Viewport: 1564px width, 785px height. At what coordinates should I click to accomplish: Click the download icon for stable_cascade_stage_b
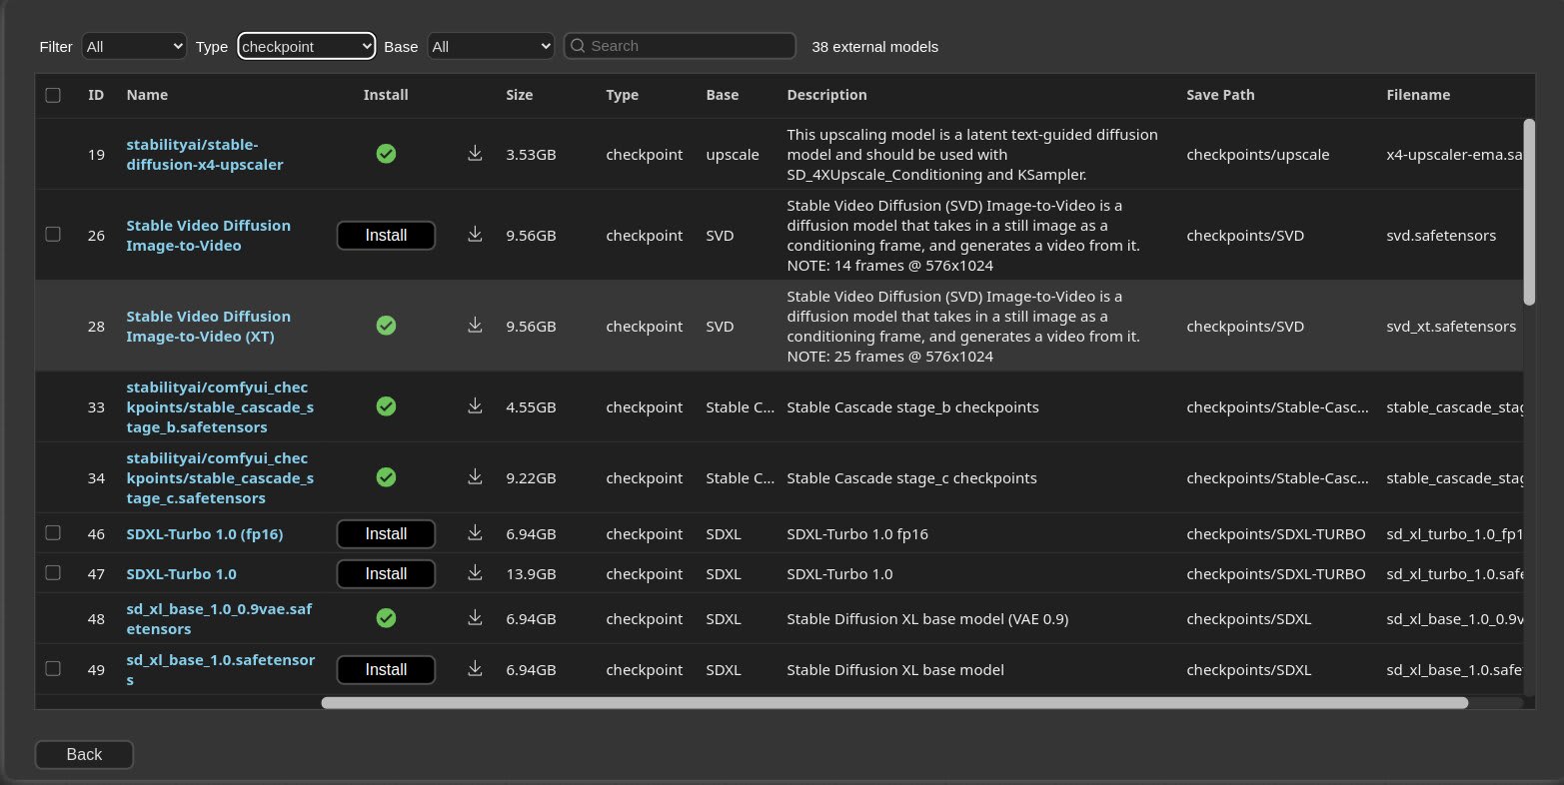coord(475,406)
